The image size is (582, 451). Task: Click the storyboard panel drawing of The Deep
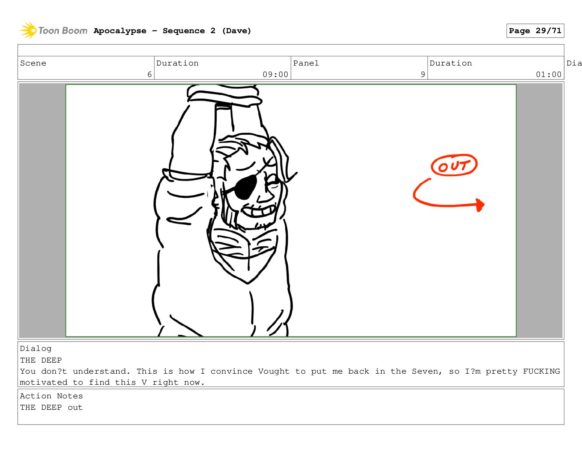(291, 211)
